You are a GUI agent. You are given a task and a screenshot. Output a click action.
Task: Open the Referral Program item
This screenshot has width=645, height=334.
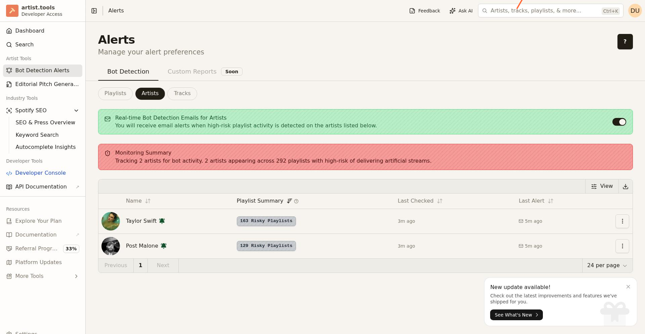tap(36, 249)
